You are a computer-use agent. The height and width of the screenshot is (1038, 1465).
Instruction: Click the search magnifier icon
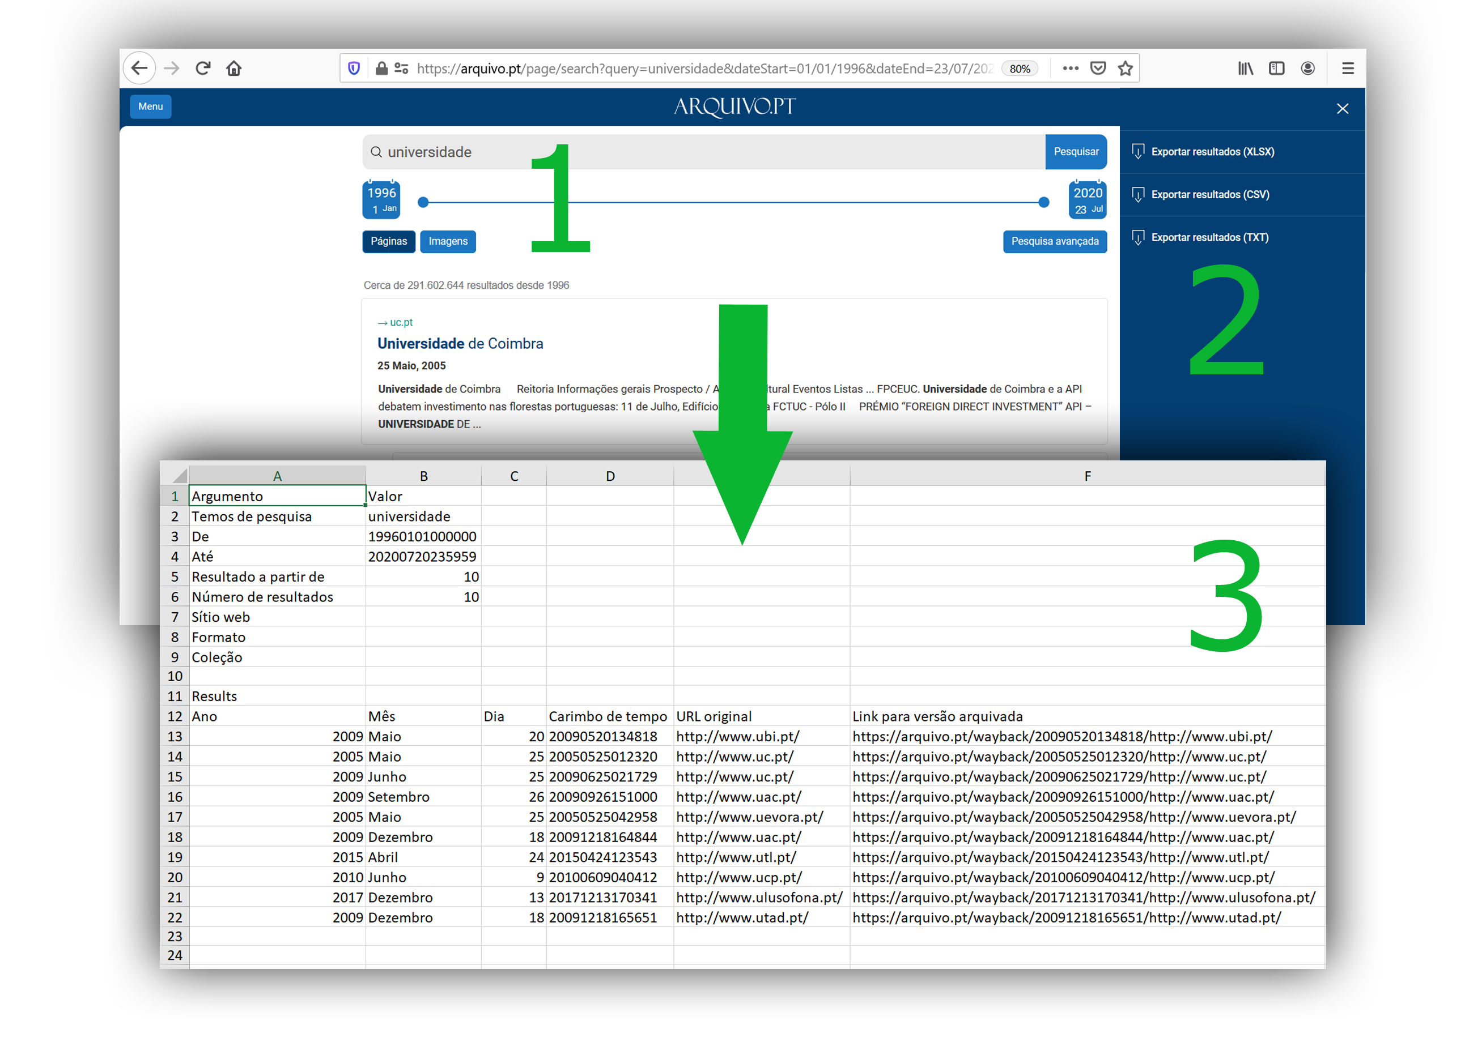pos(376,152)
